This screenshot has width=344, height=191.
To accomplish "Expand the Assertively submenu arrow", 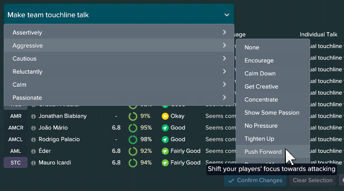I will click(224, 33).
